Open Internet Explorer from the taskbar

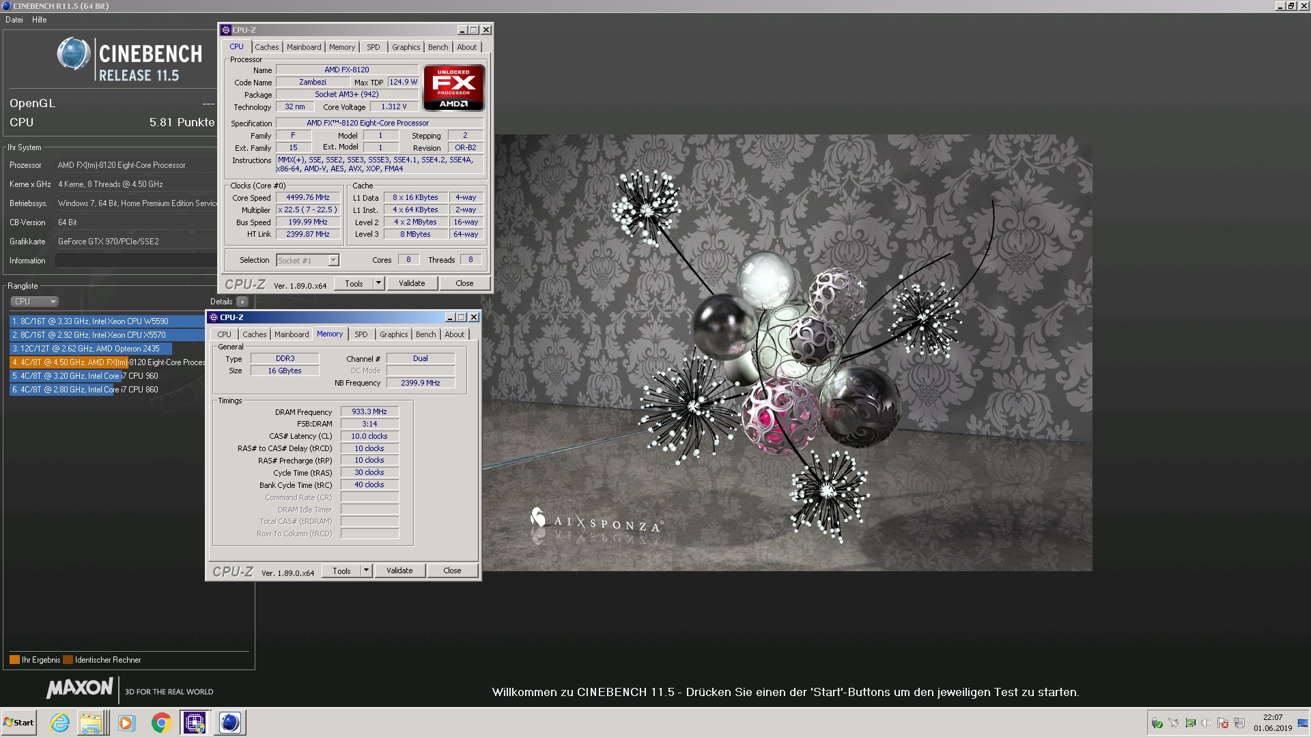(x=60, y=723)
